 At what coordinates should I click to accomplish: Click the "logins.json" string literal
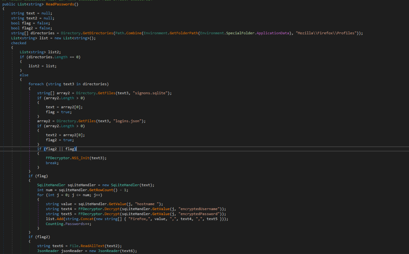pyautogui.click(x=127, y=121)
